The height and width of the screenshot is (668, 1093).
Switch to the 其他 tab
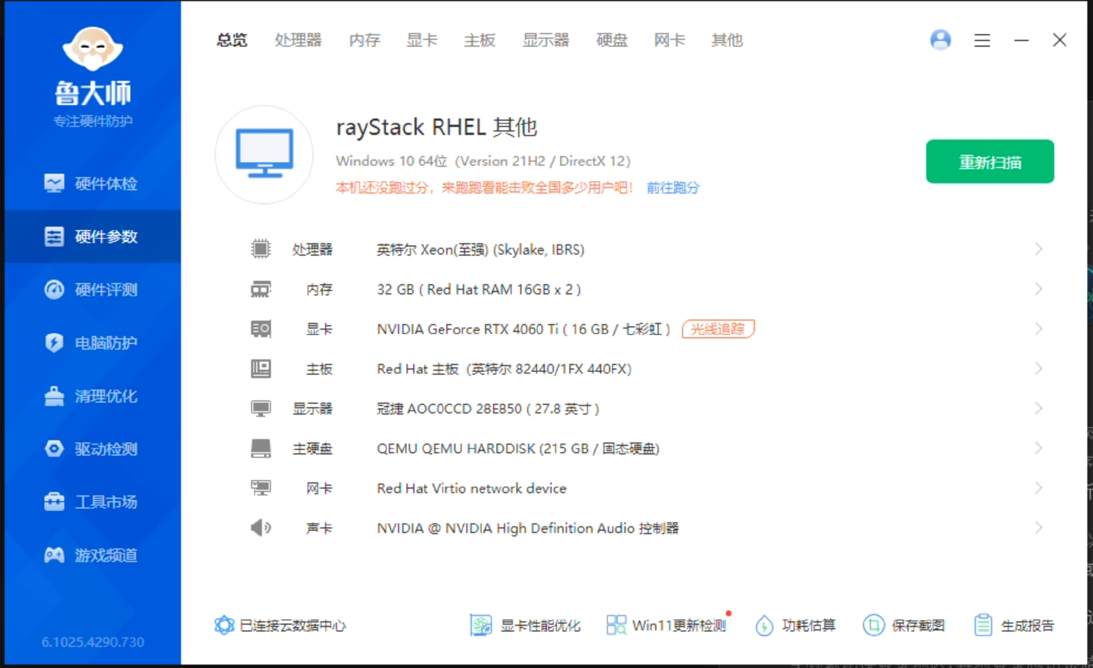727,40
